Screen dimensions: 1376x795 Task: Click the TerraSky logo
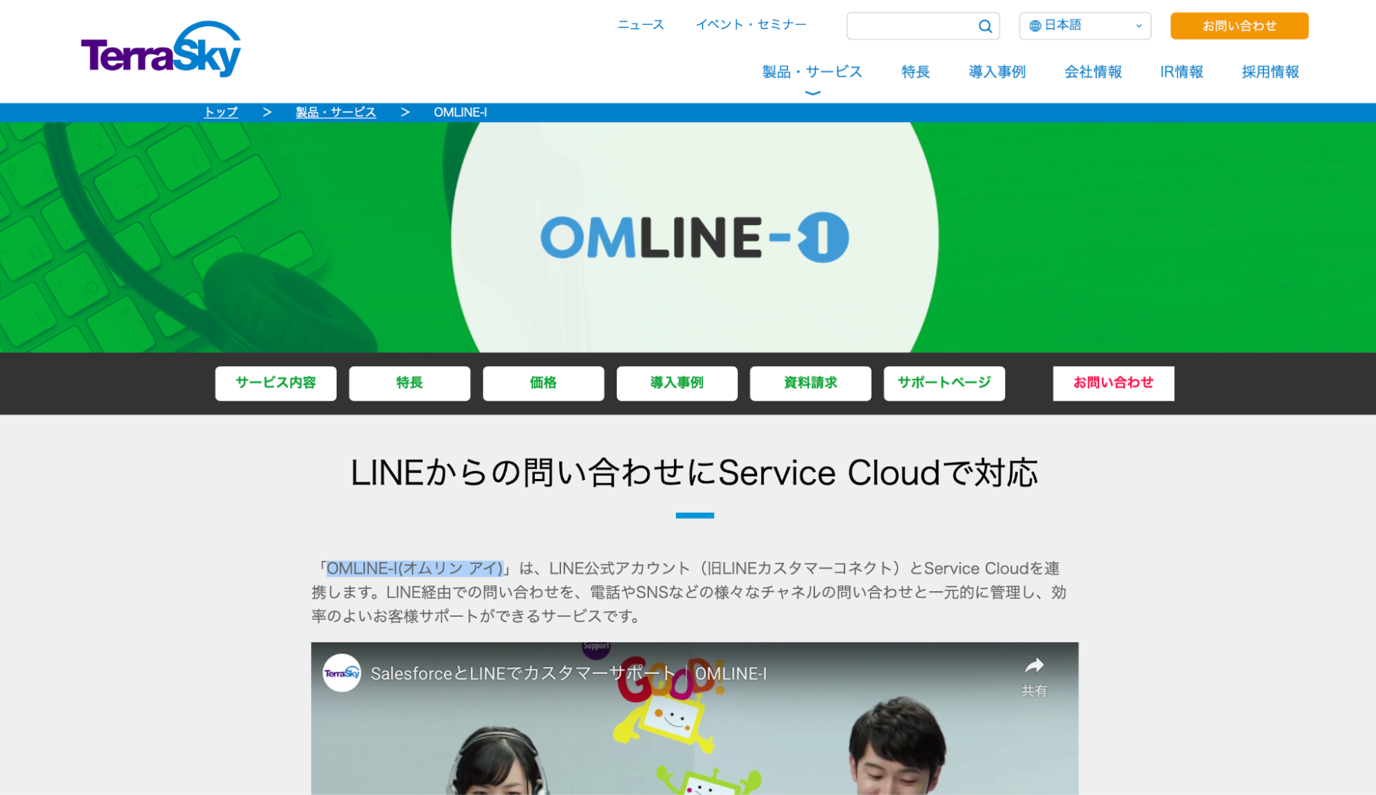click(161, 49)
